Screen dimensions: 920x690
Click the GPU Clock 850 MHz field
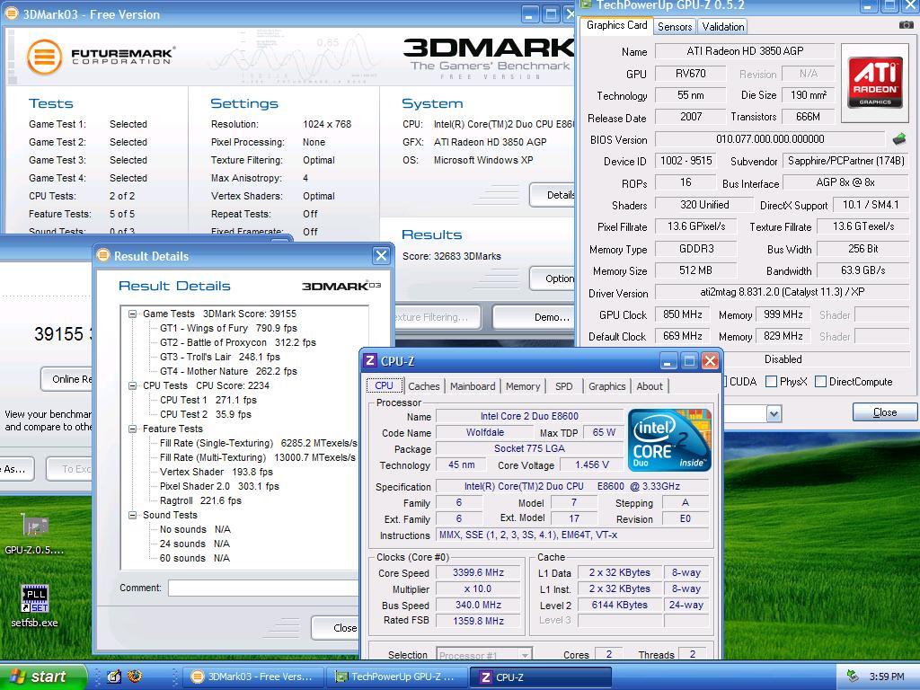click(682, 314)
